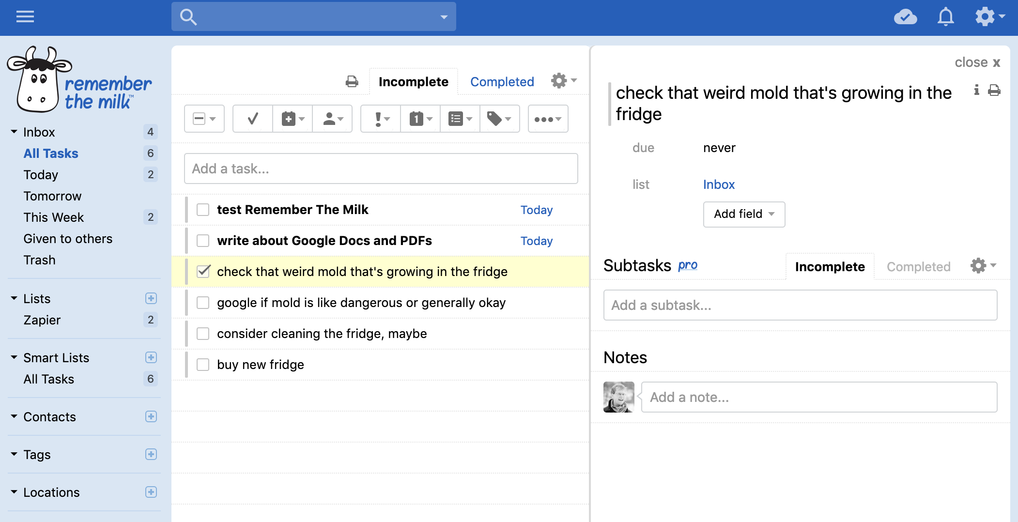The image size is (1018, 522).
Task: Open the Inbox list link in details
Action: pyautogui.click(x=719, y=184)
